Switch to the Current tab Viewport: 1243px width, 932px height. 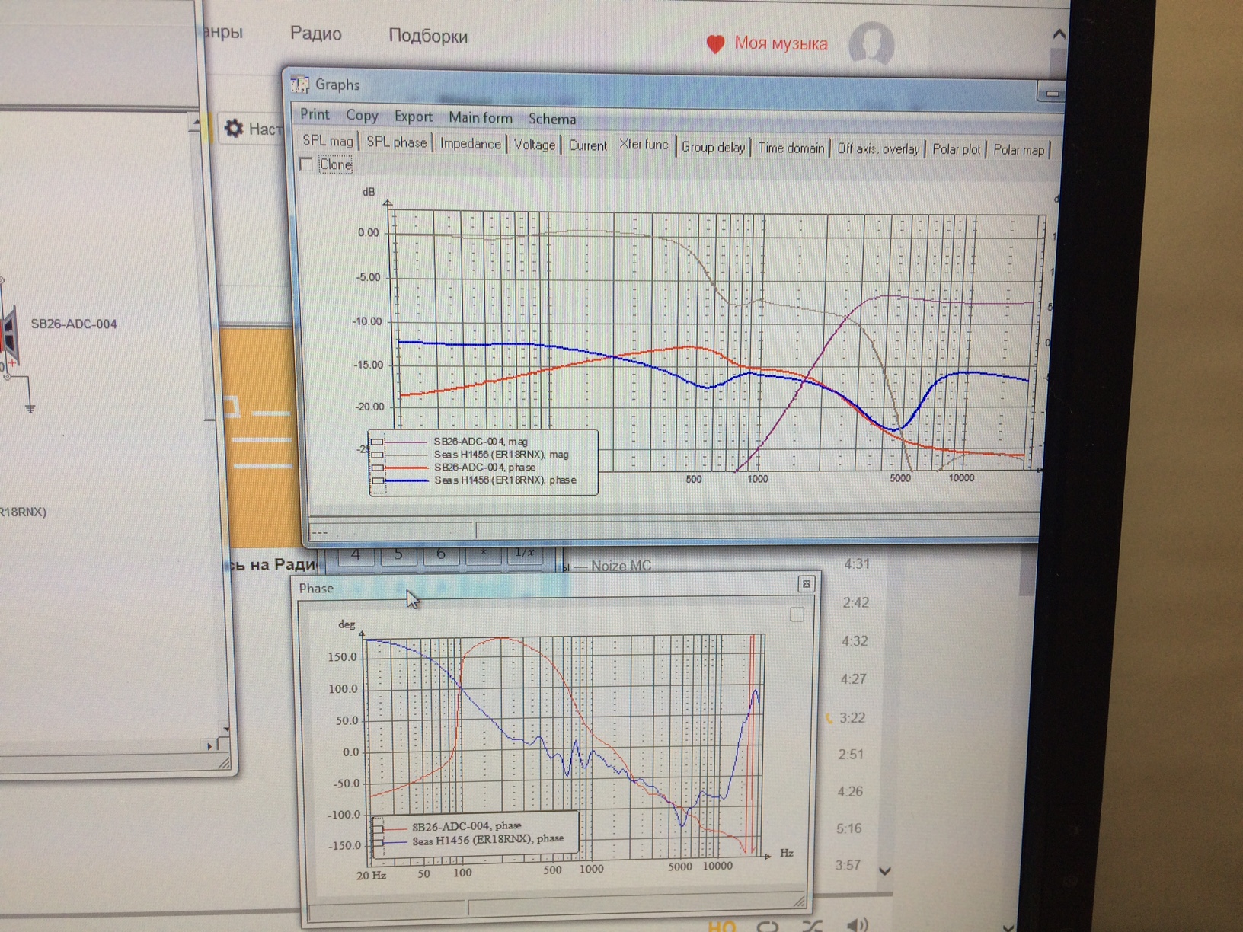587,145
